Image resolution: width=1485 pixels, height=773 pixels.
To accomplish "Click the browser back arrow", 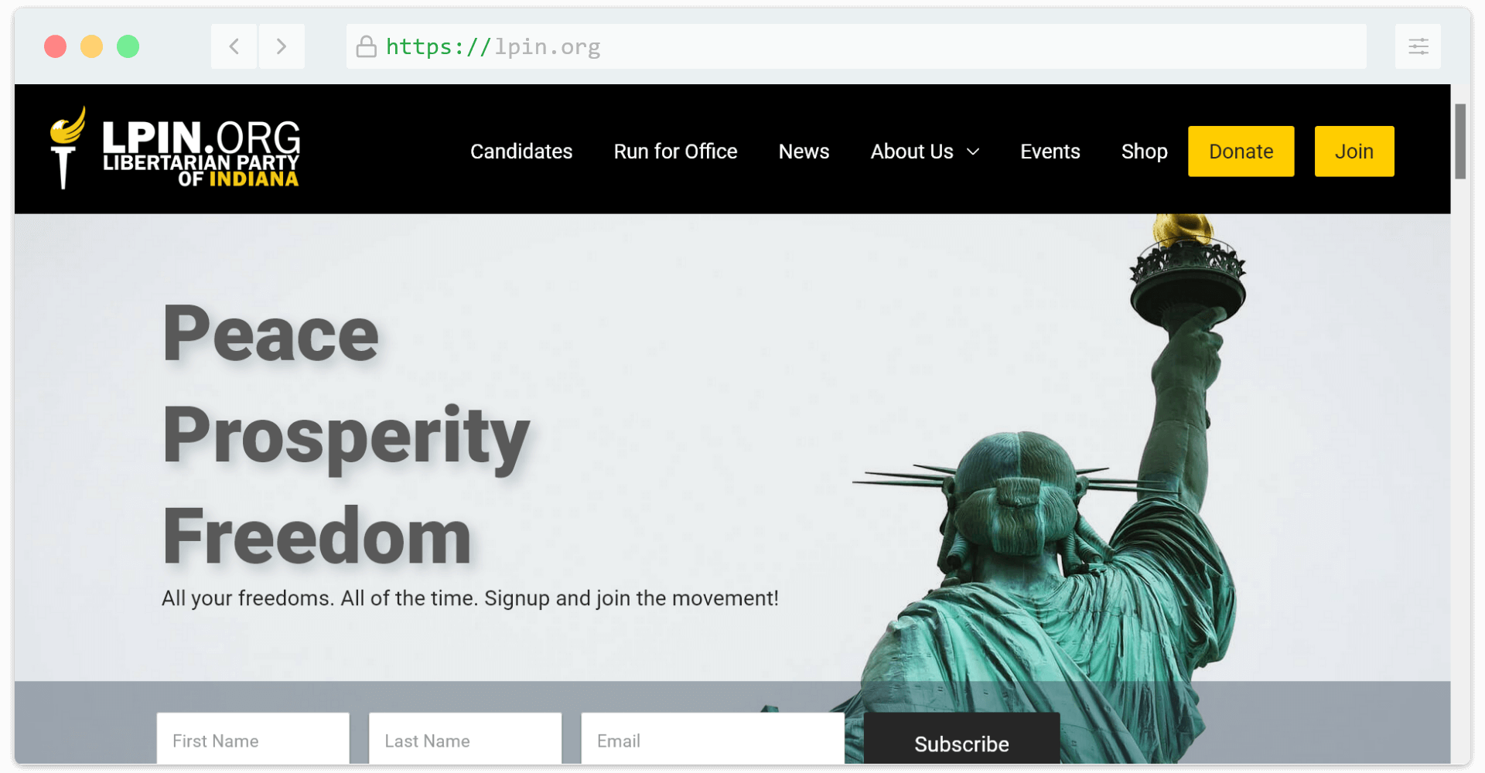I will 234,46.
